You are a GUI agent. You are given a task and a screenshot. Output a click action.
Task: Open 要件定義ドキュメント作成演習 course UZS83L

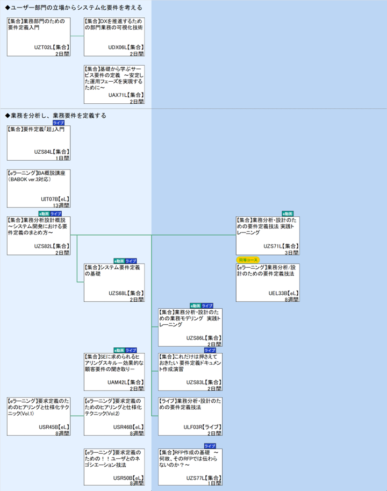click(190, 372)
